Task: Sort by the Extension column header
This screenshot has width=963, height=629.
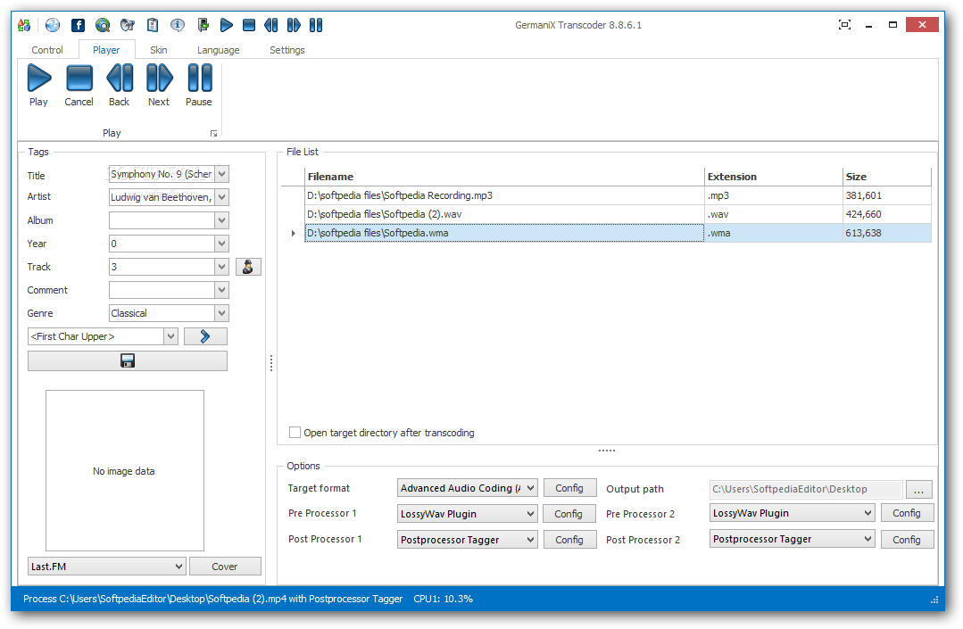Action: (x=773, y=177)
